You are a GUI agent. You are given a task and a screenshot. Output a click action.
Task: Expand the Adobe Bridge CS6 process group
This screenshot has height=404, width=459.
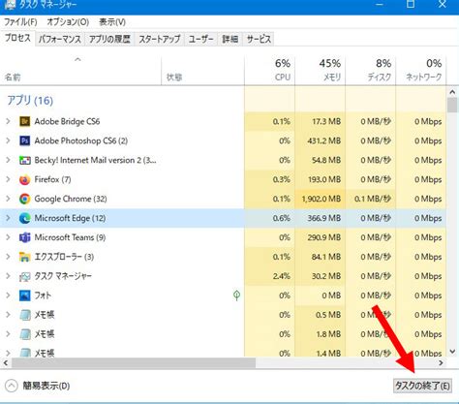click(x=8, y=121)
